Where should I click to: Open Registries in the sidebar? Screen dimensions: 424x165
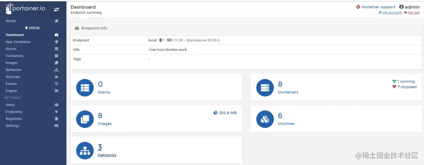pyautogui.click(x=14, y=119)
